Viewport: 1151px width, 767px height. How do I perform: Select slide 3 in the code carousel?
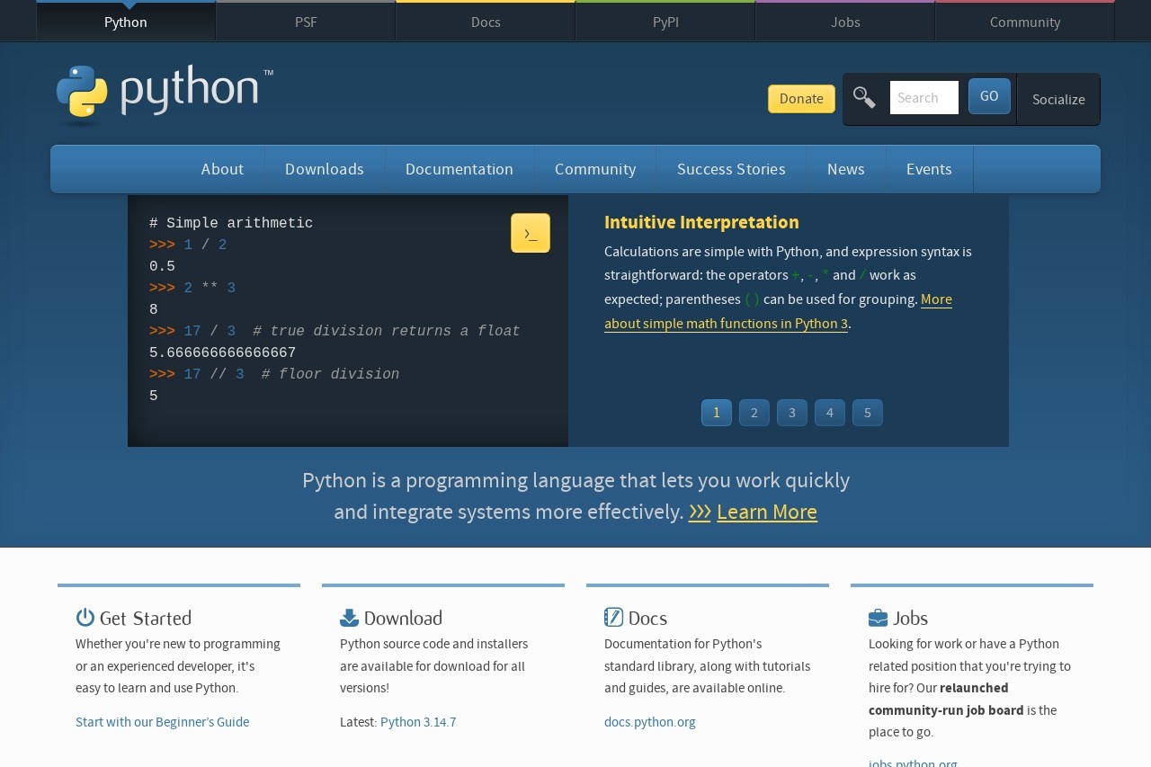click(792, 413)
